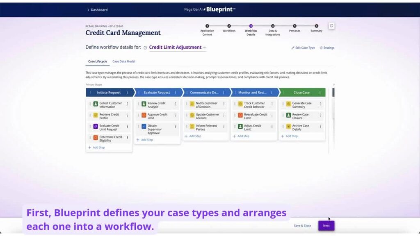Switch to the Case Data Model tab
This screenshot has height=236, width=420.
(x=123, y=61)
